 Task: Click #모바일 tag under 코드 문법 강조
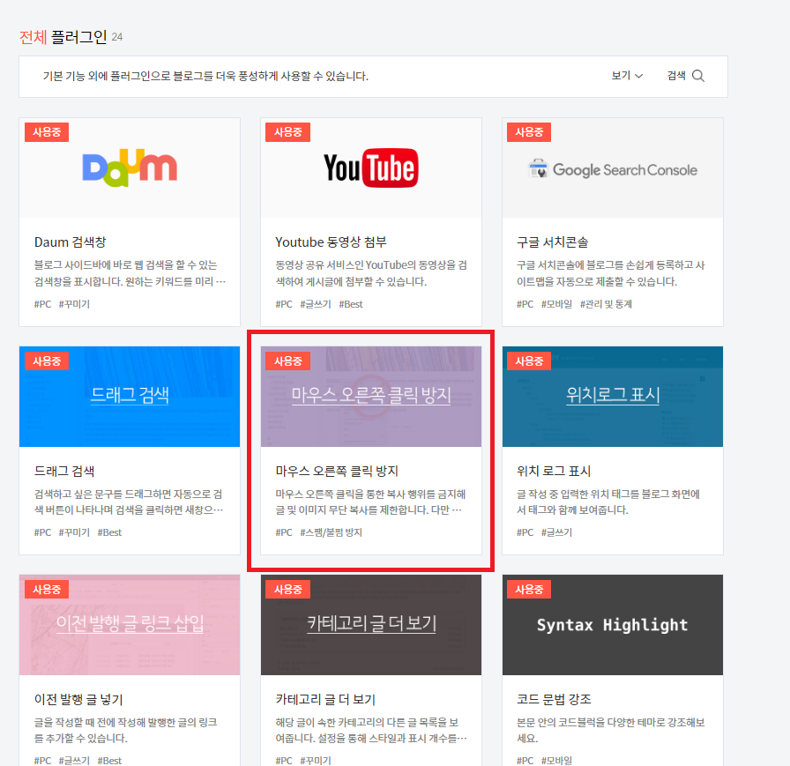[556, 761]
